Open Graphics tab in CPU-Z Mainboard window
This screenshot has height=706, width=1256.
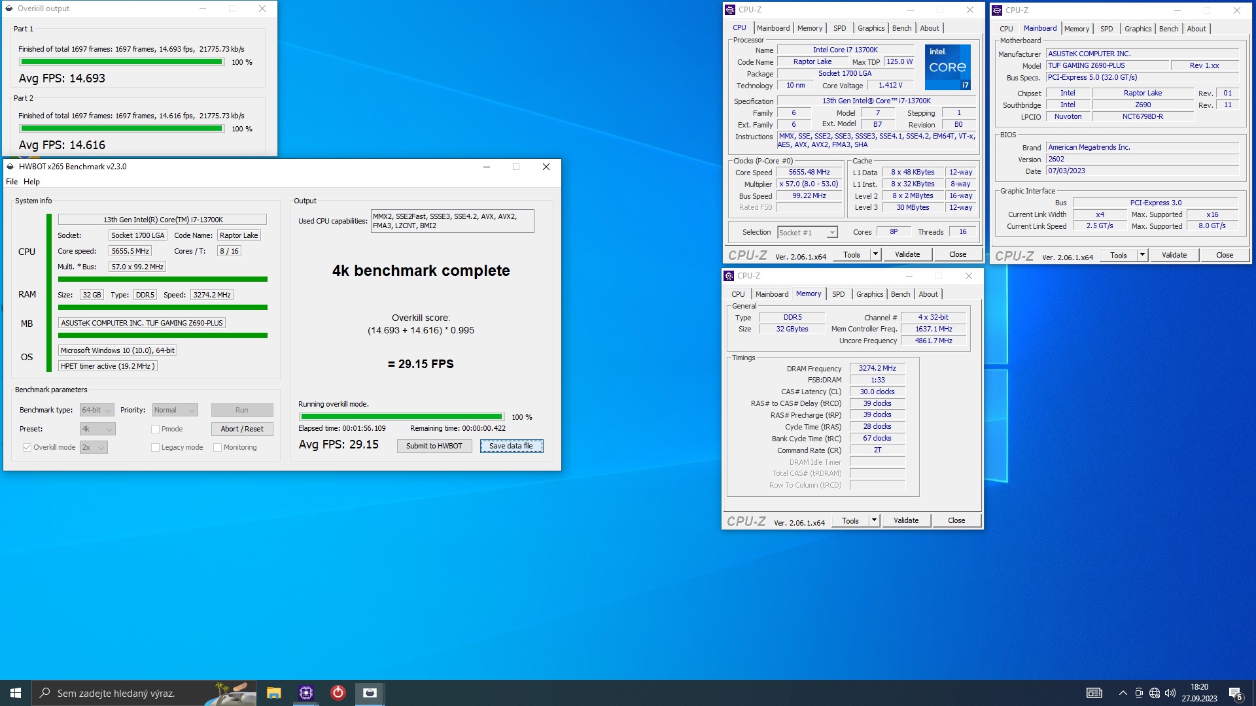[x=1138, y=29]
